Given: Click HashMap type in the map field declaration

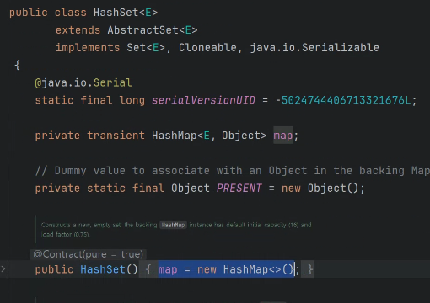Looking at the screenshot, I should pos(175,136).
